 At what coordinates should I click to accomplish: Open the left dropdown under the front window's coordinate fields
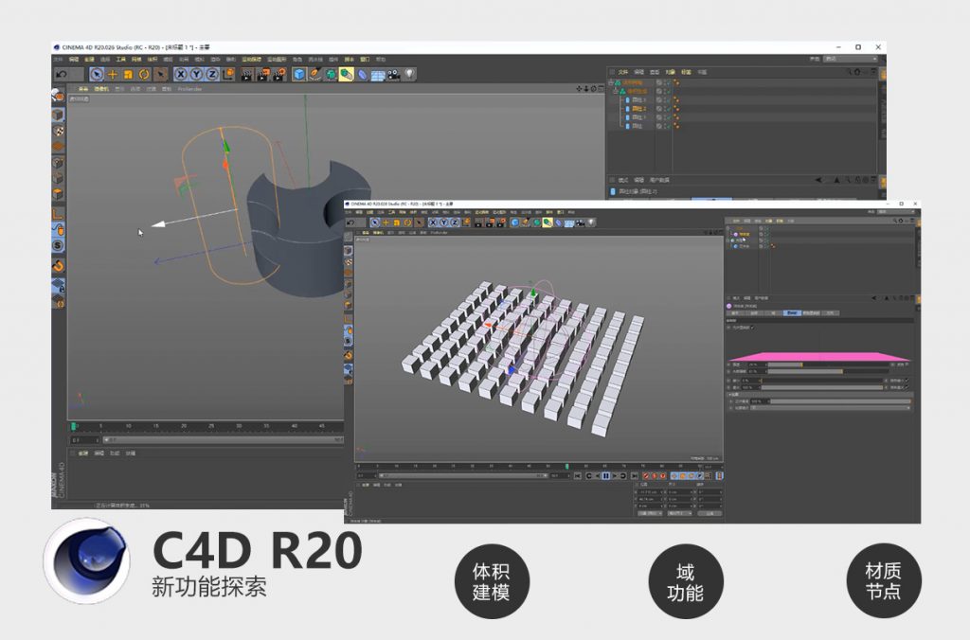[x=650, y=513]
